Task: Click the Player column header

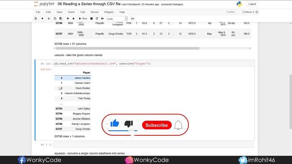Action: (86, 73)
